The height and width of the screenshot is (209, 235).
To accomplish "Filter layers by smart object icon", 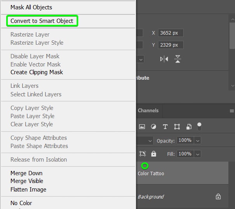I will [x=189, y=127].
